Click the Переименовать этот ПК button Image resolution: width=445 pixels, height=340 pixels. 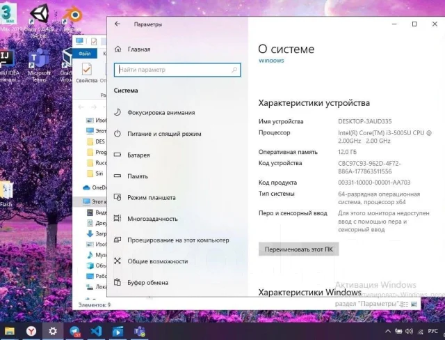[298, 249]
